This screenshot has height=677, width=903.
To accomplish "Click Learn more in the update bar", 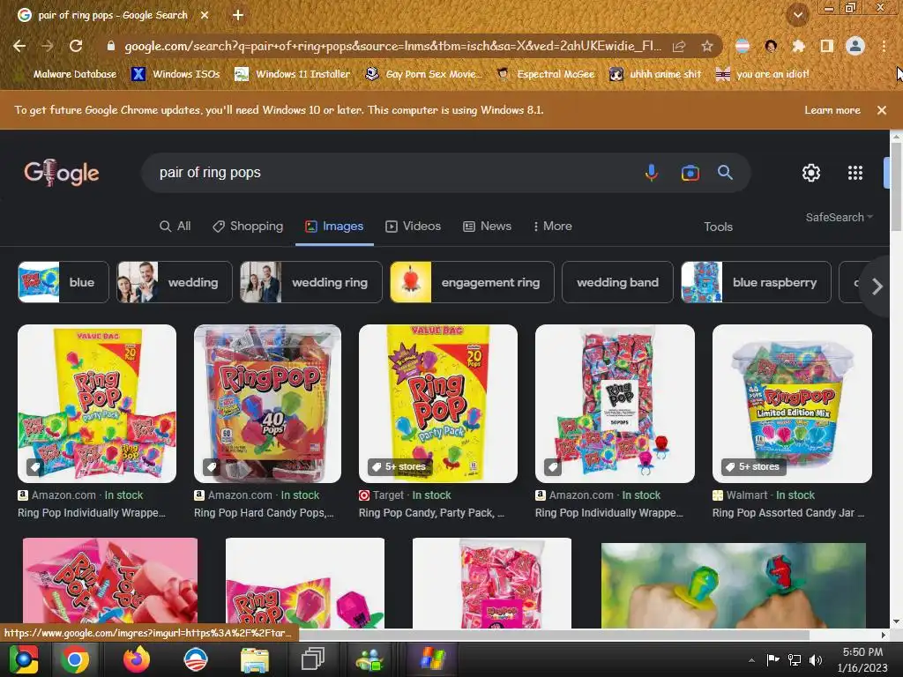I will point(832,110).
